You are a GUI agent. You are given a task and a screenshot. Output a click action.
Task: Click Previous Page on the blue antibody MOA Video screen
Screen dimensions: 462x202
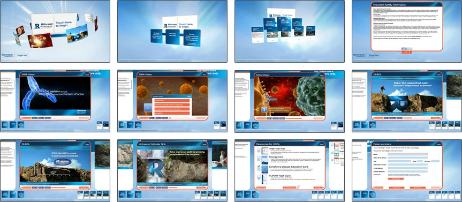tap(27, 118)
